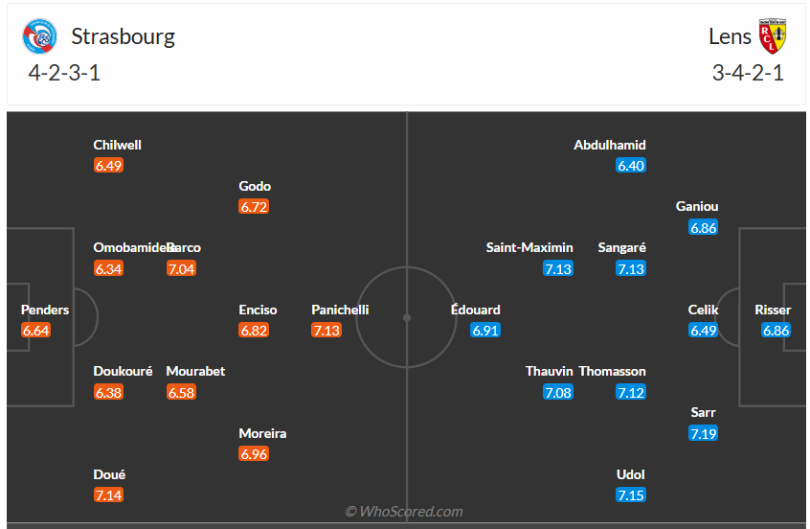Click goalkeeper Penders' name

[x=45, y=310]
